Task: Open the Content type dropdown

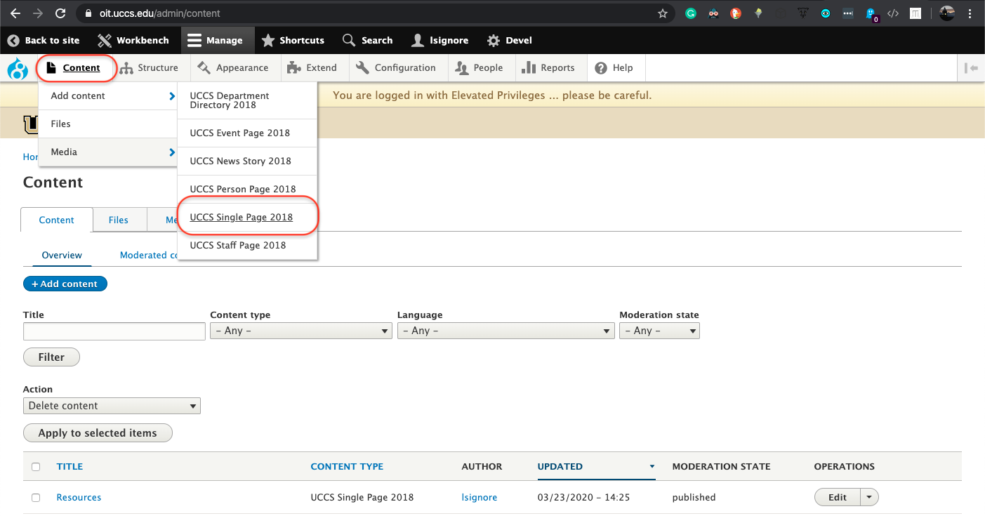Action: click(301, 331)
